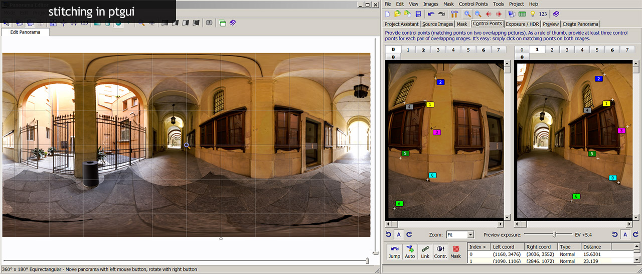Switch to the Exposure / HDR tab
The image size is (642, 274).
522,24
